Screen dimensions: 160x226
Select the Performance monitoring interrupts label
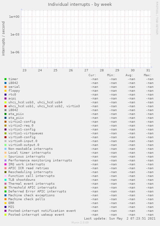coord(40,160)
